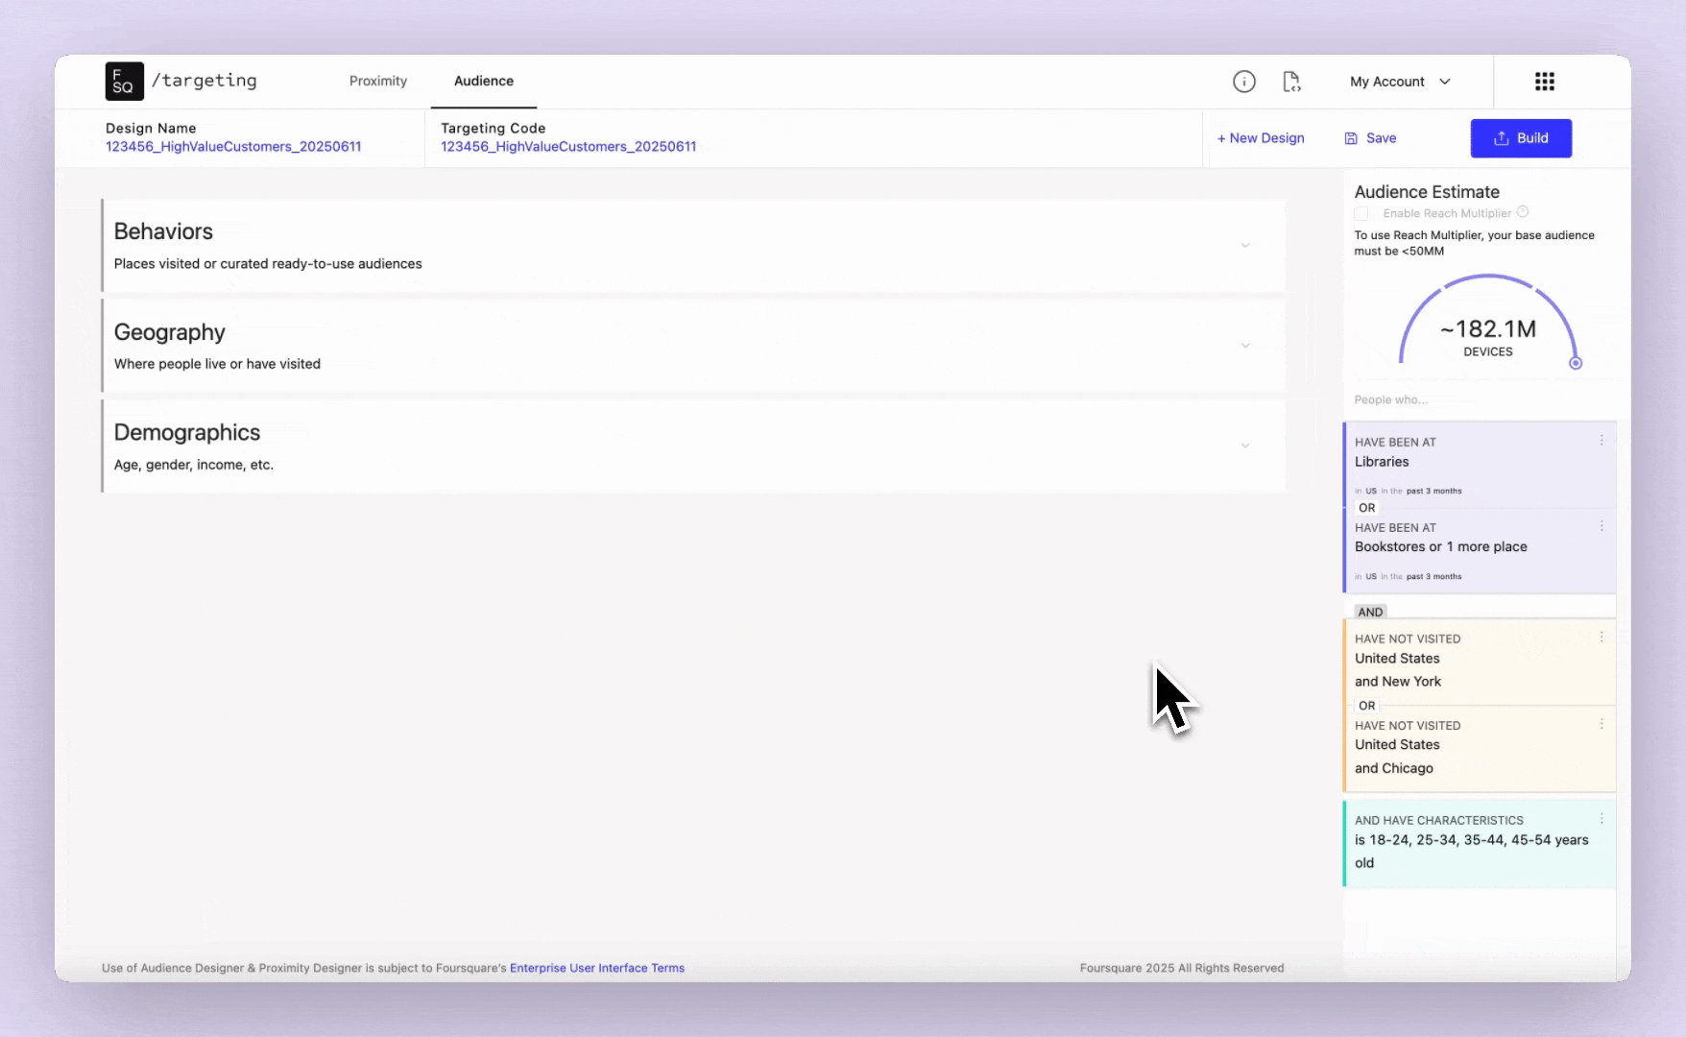Click the FSQ logo icon
Viewport: 1686px width, 1037px height.
[125, 82]
